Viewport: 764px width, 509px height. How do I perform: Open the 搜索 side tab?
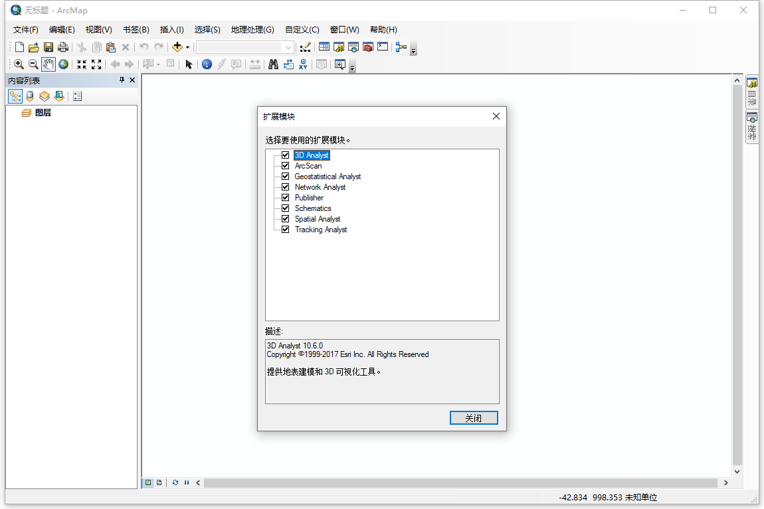click(752, 127)
